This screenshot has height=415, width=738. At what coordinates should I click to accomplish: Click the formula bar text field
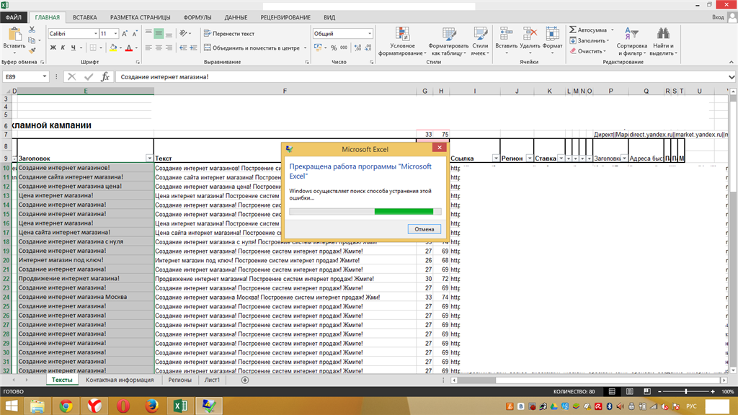[421, 76]
